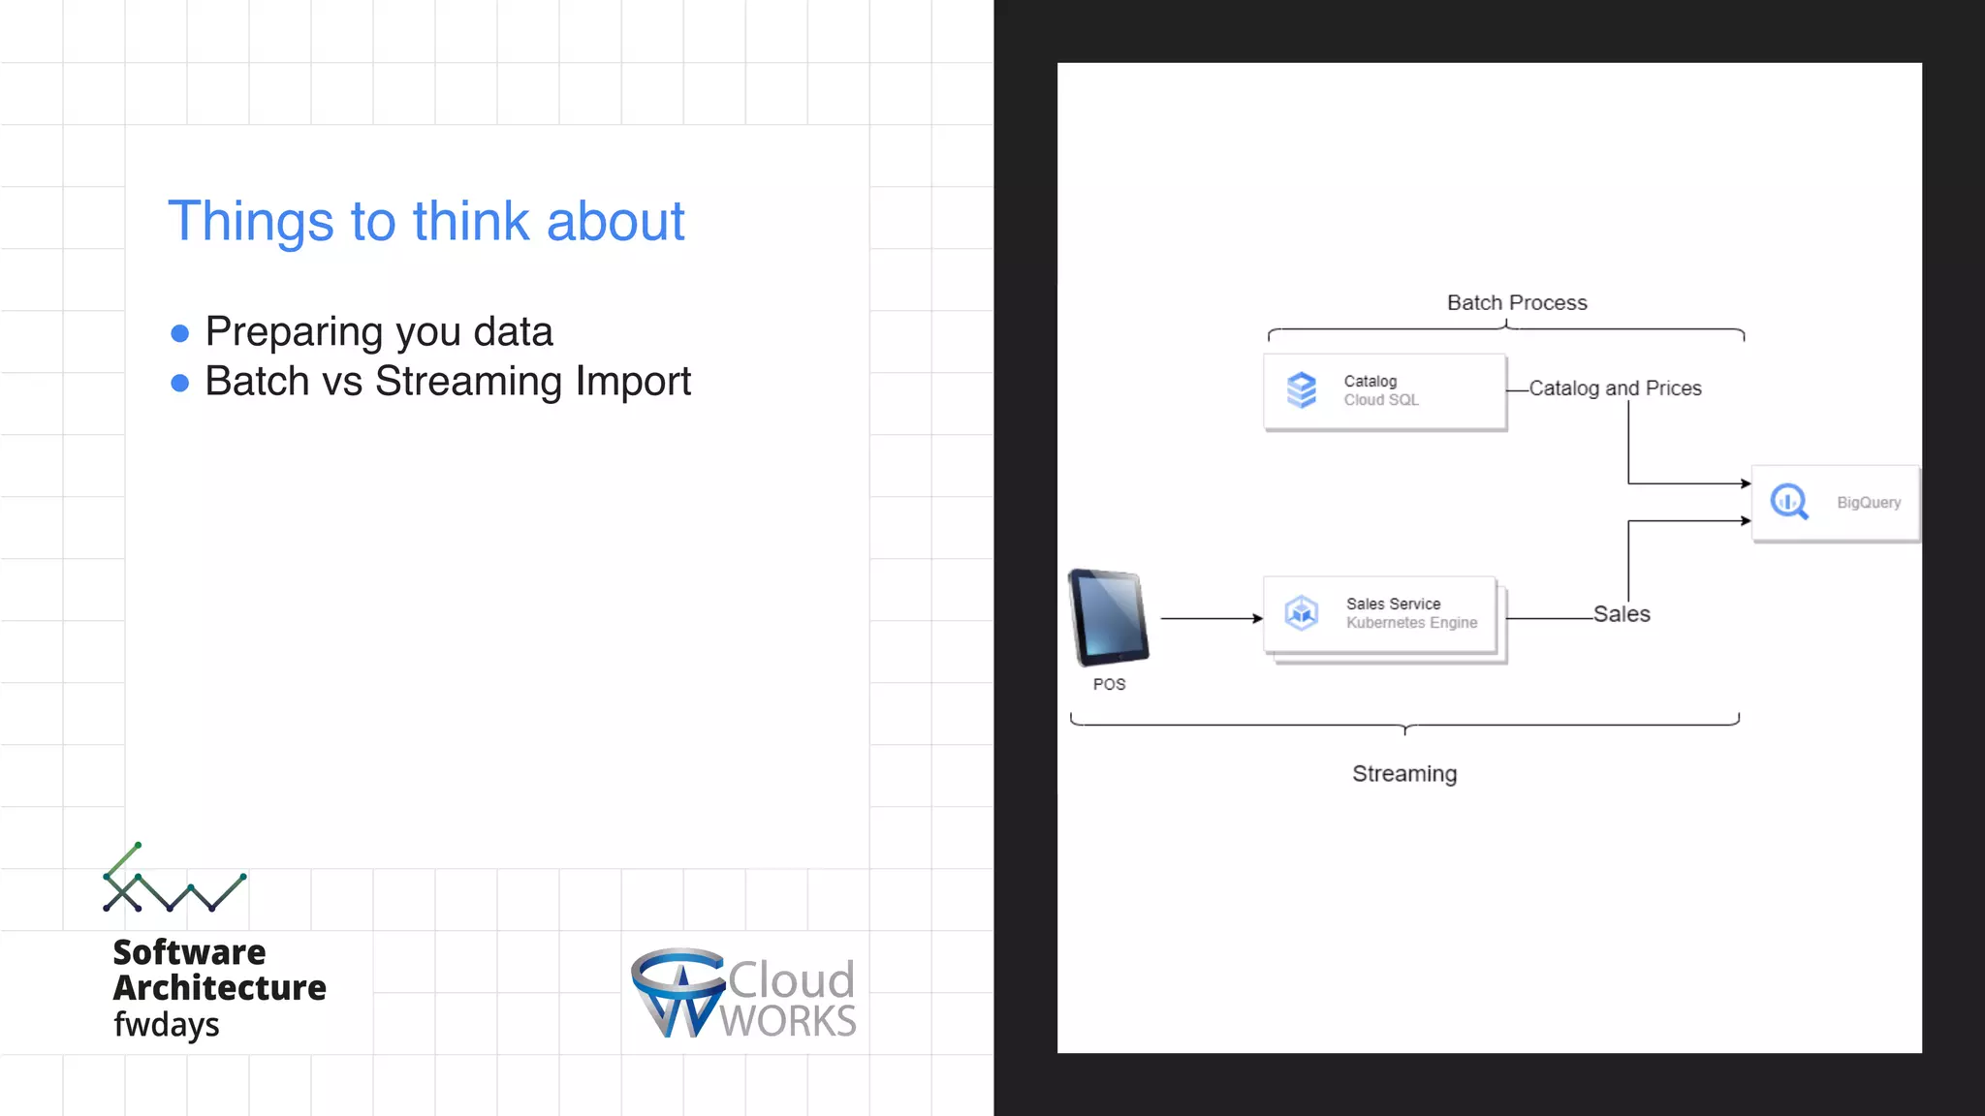
Task: Click the fwdays zigzag logo mark
Action: click(x=174, y=878)
